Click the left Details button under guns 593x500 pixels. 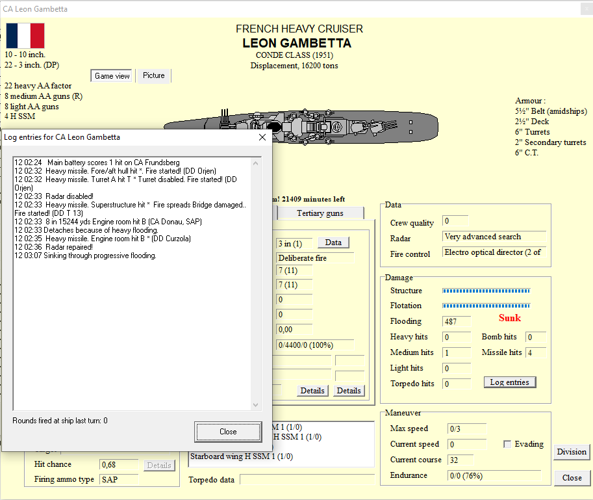(312, 391)
